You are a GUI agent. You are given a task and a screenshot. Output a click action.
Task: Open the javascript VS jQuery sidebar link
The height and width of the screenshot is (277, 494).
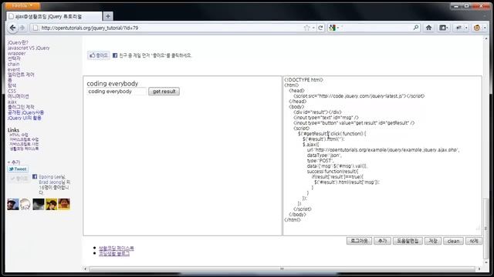29,48
